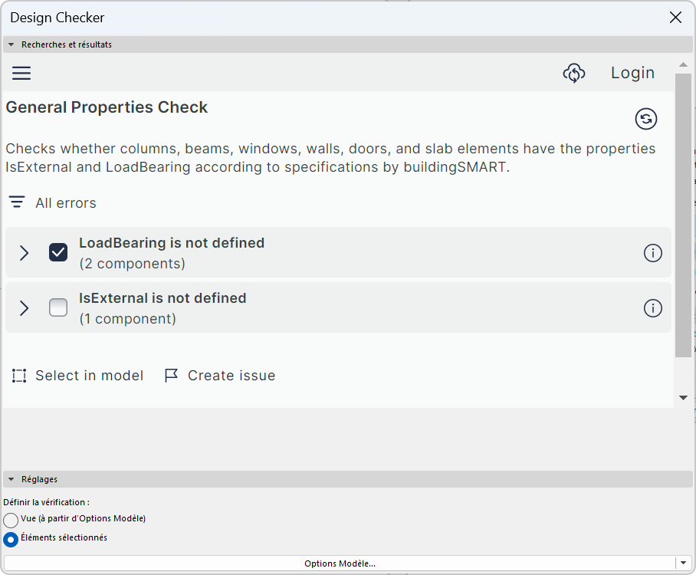Open the Options Modèle dropdown arrow
Viewport: 696px width, 575px height.
tap(683, 563)
